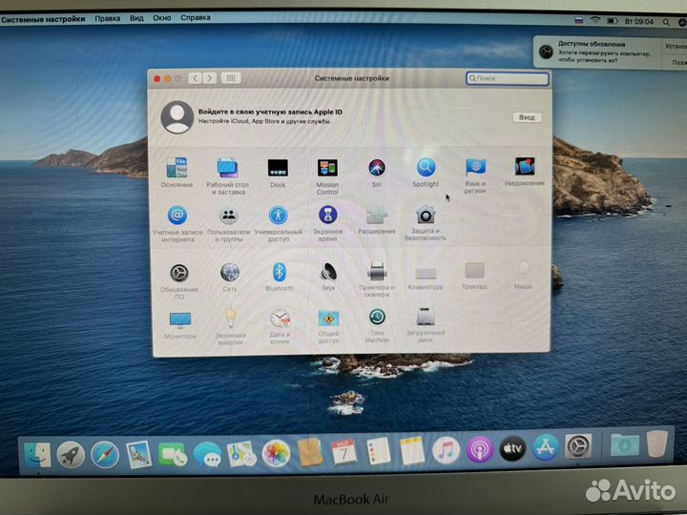Open Сеть (Network) pane
687x515 pixels.
[230, 278]
